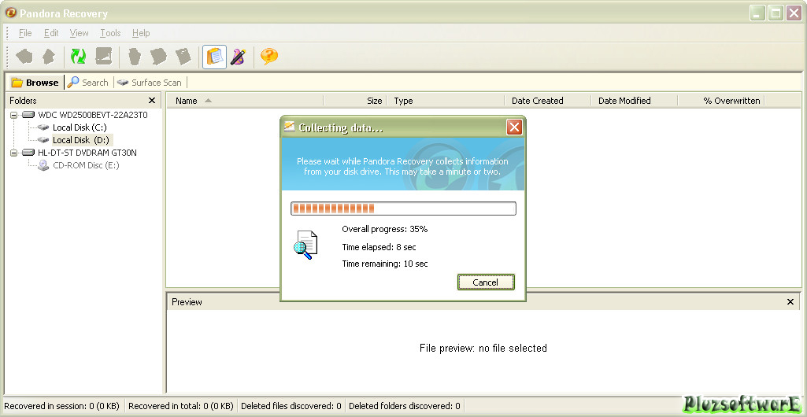Click the CD-ROM Disc (E:) disc icon
Image resolution: width=807 pixels, height=417 pixels.
(x=44, y=165)
